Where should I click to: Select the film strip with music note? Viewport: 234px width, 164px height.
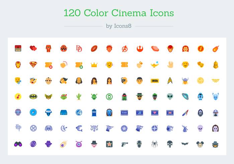click(139, 113)
